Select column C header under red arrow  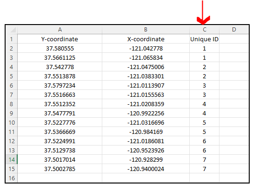pyautogui.click(x=204, y=30)
